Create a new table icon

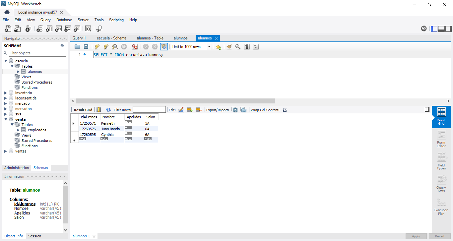(49, 29)
